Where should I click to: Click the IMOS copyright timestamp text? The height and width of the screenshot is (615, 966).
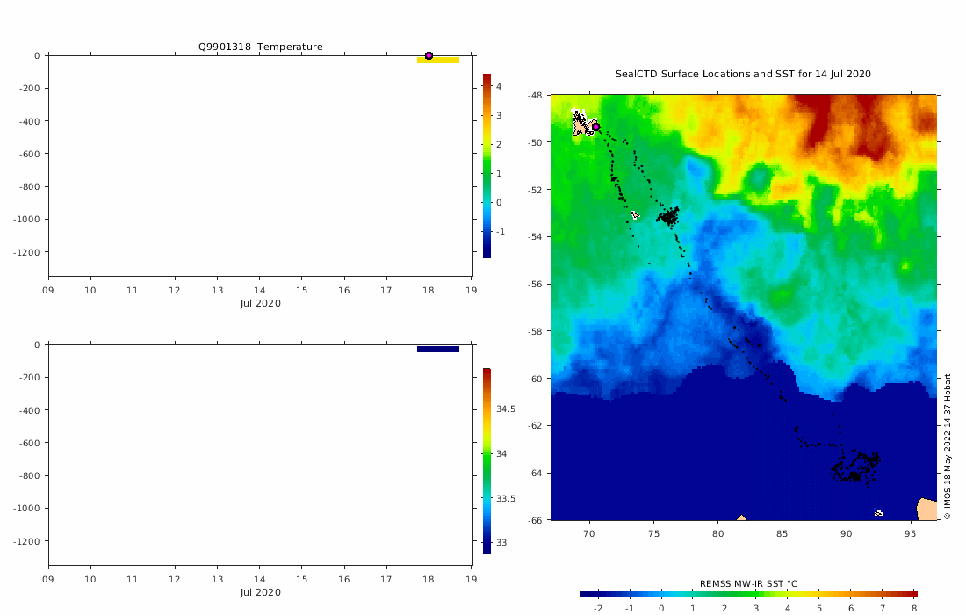[x=948, y=446]
